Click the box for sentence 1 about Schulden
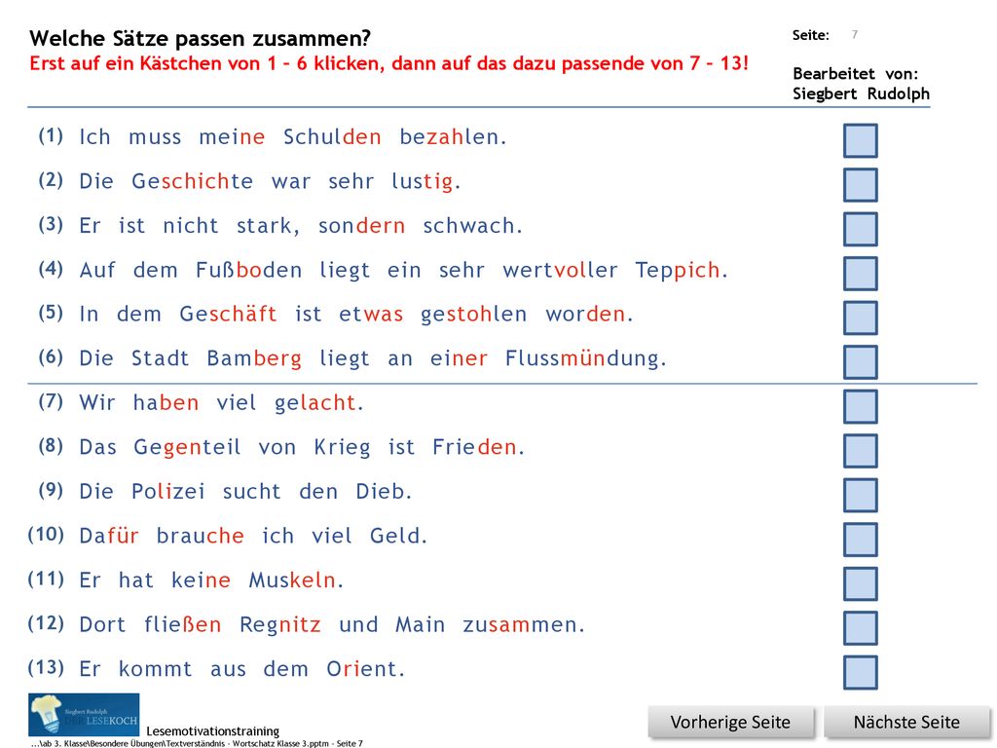This screenshot has width=997, height=748. coord(861,140)
